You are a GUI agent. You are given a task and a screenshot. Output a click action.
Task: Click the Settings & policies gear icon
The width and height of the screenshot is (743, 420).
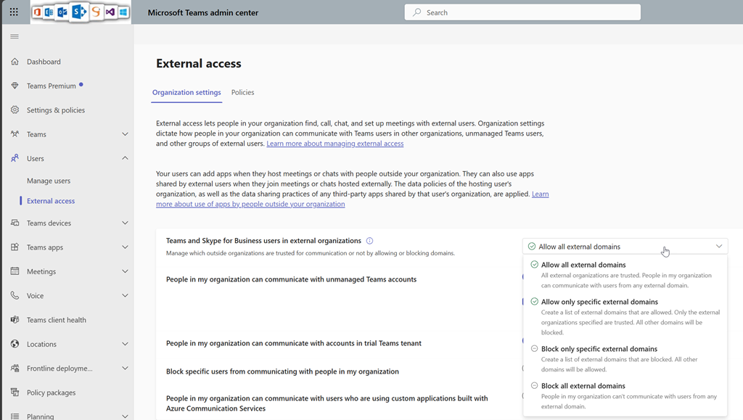[15, 110]
